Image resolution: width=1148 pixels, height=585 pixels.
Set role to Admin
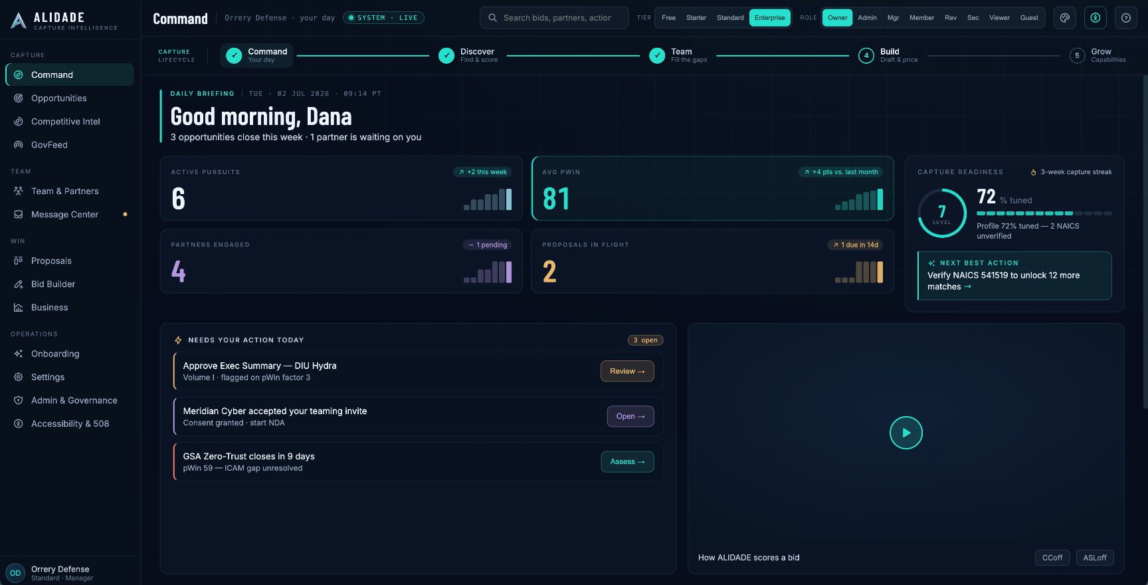click(867, 18)
